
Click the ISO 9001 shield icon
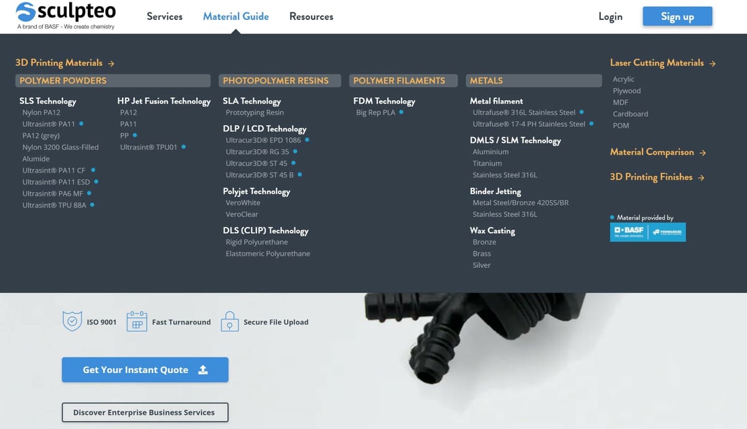(72, 321)
